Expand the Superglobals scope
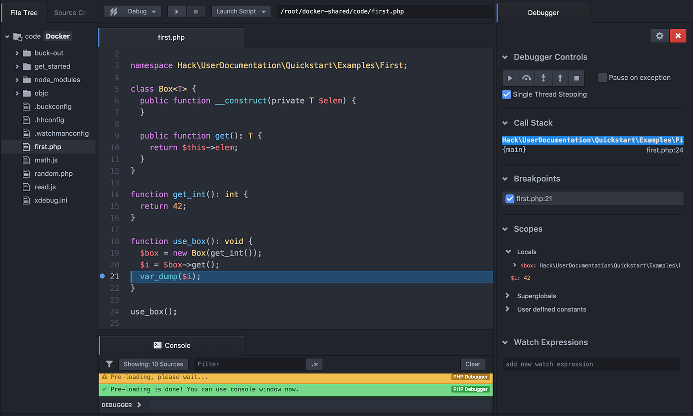The width and height of the screenshot is (693, 416). (x=507, y=296)
